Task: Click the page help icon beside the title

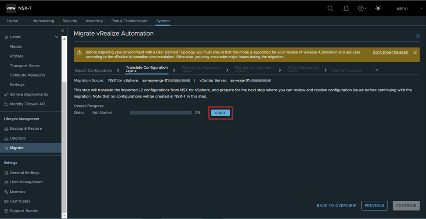Action: point(418,37)
